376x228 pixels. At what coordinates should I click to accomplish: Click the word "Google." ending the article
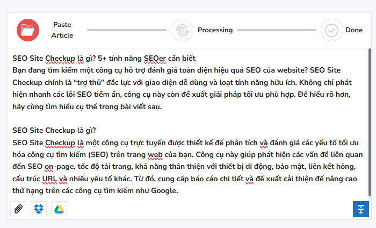pyautogui.click(x=164, y=190)
